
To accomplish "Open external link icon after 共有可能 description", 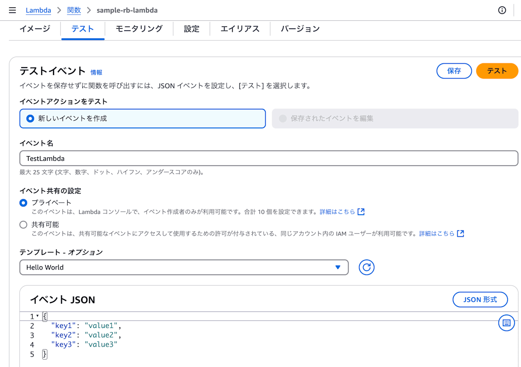I will pyautogui.click(x=460, y=233).
